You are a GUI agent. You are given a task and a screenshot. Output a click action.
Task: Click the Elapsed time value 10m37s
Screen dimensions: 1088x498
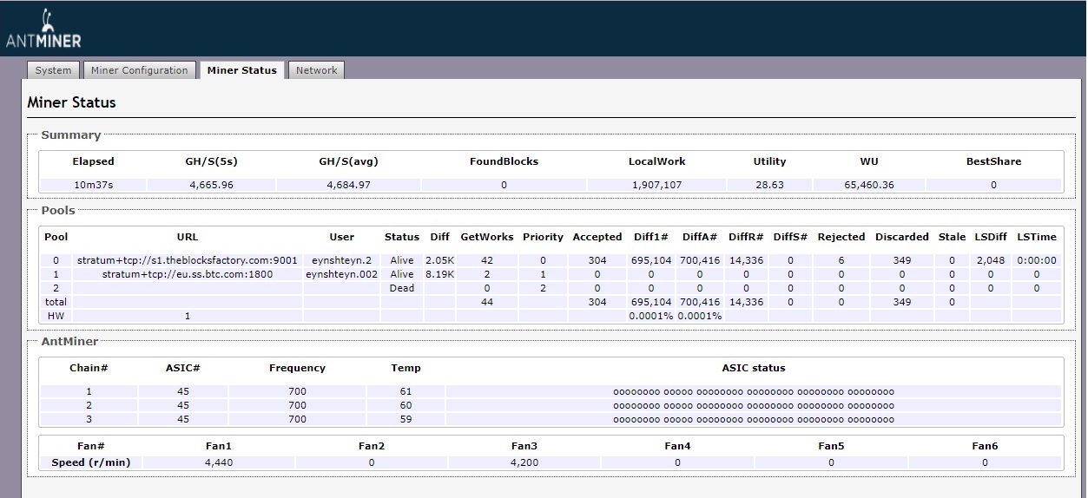coord(93,185)
